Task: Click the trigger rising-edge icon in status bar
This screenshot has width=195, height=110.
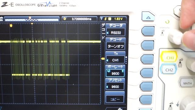Action: (x=106, y=19)
